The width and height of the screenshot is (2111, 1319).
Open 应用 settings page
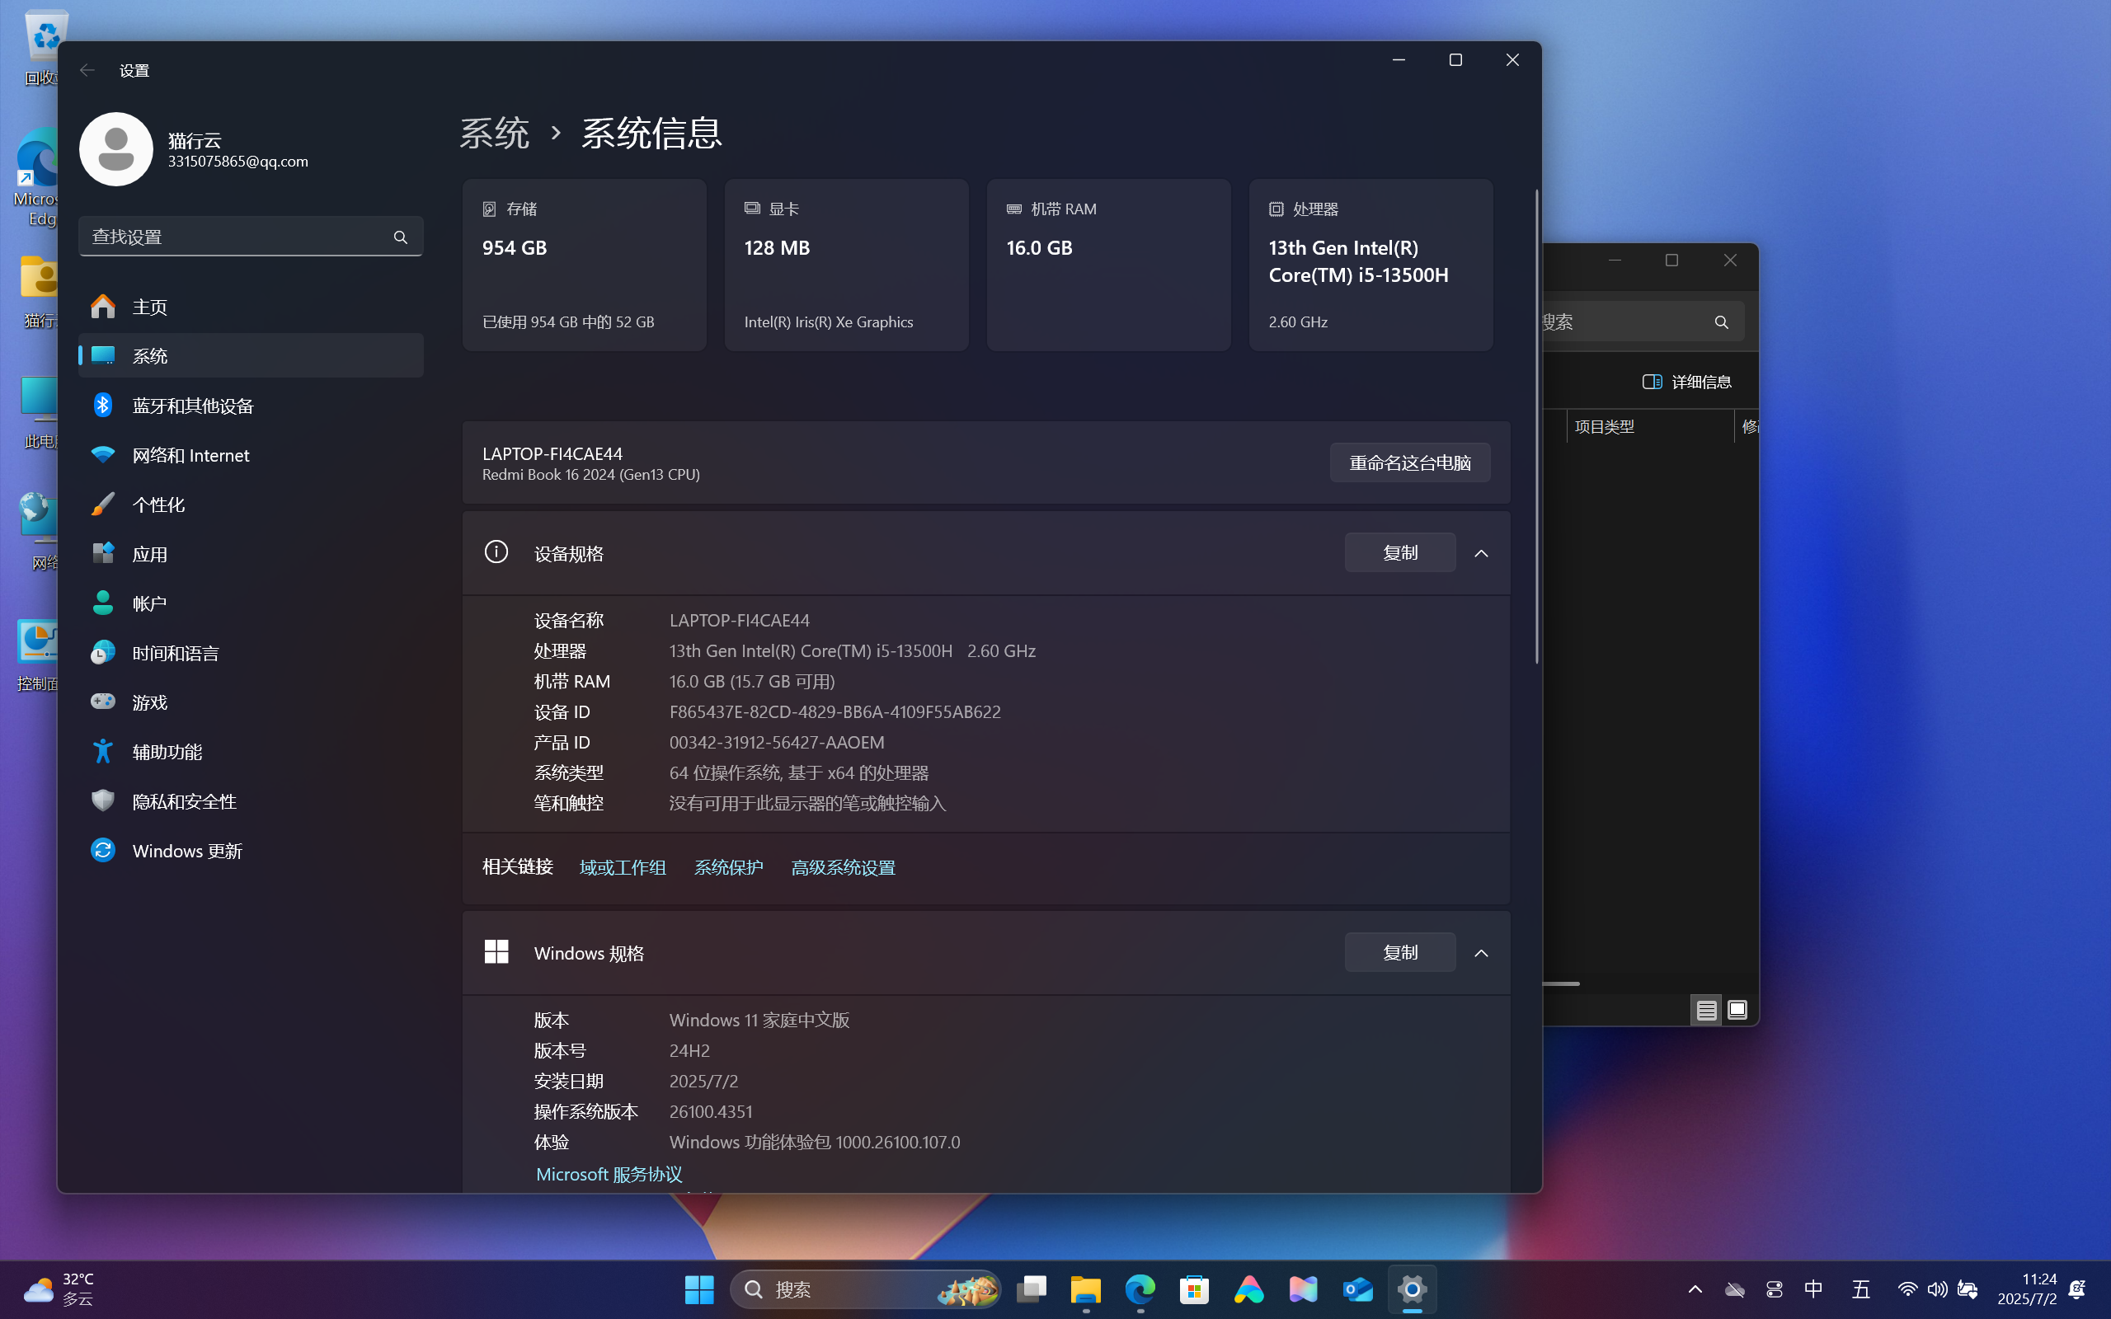(252, 554)
